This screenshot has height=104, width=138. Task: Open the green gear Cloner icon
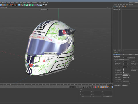pos(30,5)
